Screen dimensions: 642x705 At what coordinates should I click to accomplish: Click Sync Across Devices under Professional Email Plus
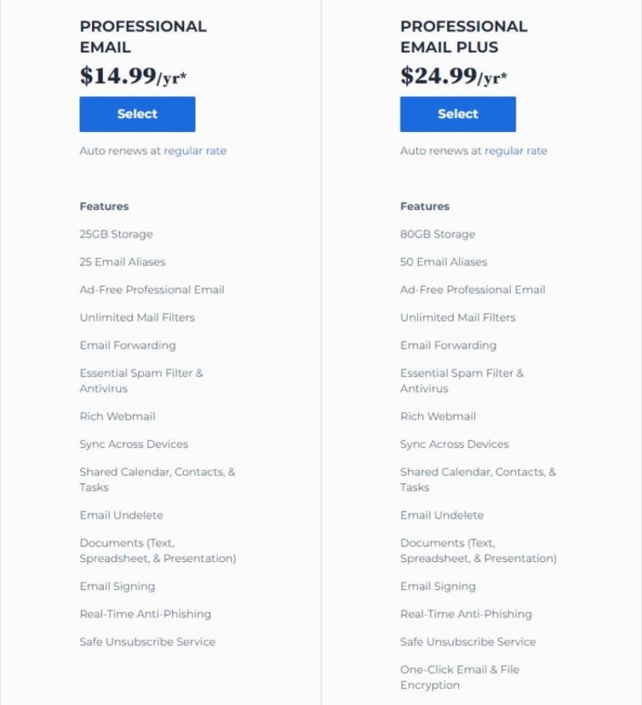coord(454,444)
